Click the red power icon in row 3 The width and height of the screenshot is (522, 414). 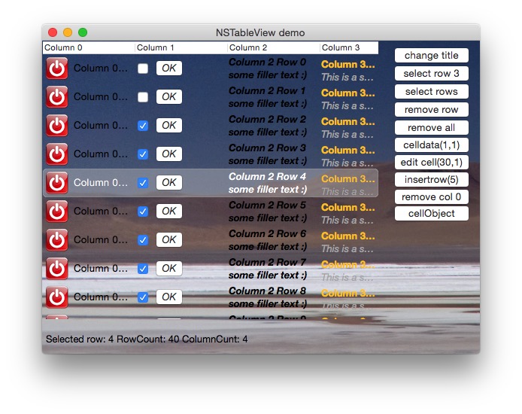click(x=57, y=154)
